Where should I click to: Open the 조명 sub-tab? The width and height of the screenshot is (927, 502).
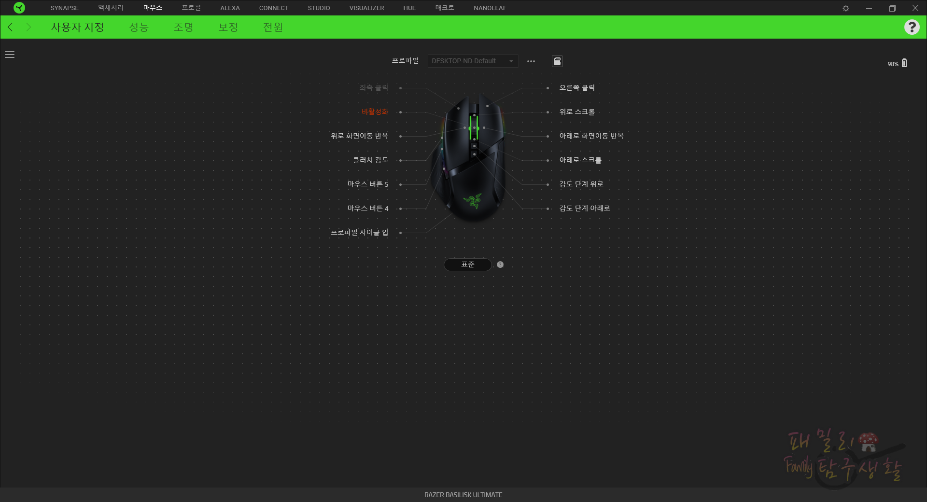point(183,28)
